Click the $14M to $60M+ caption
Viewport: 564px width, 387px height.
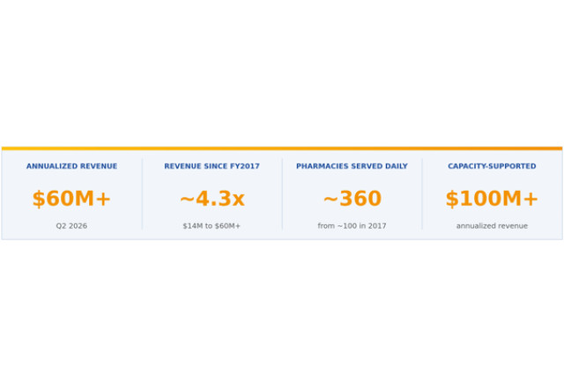[x=211, y=226]
